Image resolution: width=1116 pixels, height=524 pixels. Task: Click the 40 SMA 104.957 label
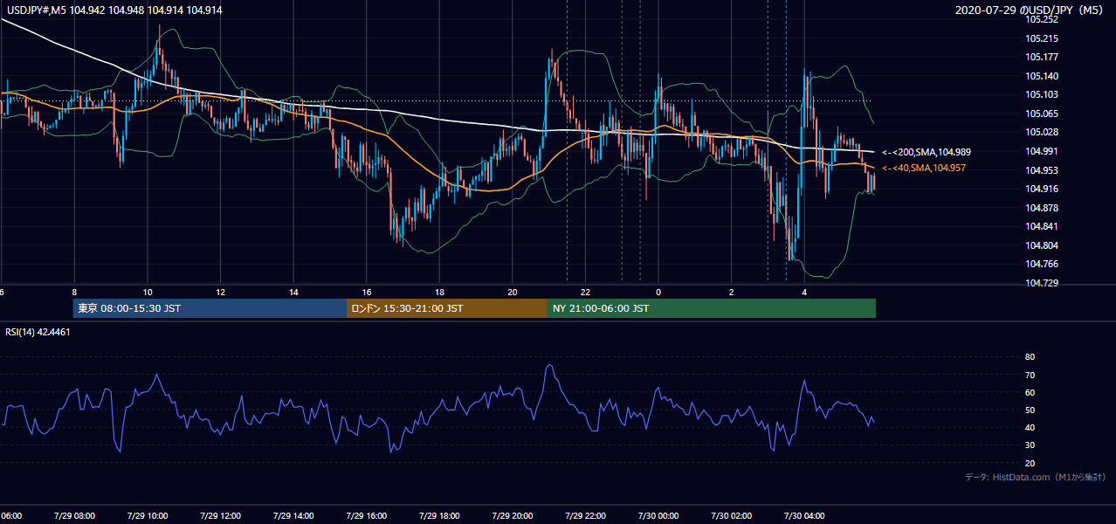924,168
